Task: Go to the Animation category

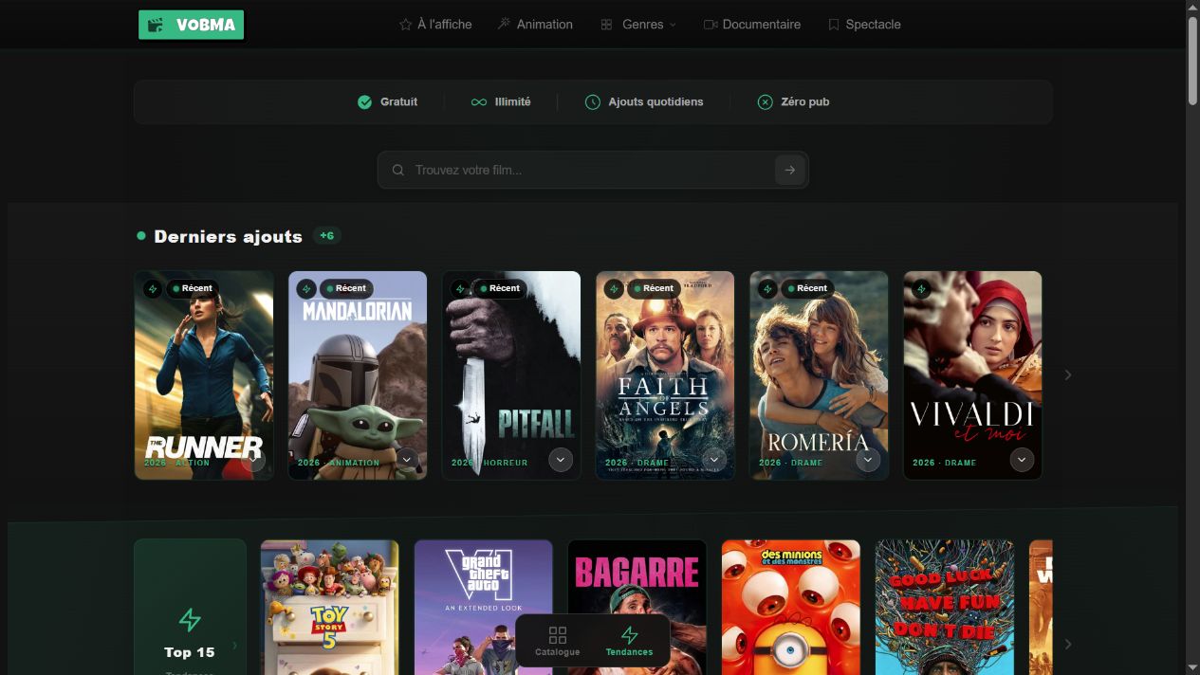Action: click(535, 25)
